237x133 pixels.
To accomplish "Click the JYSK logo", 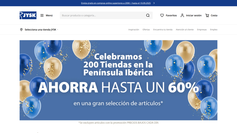I will (28, 15).
